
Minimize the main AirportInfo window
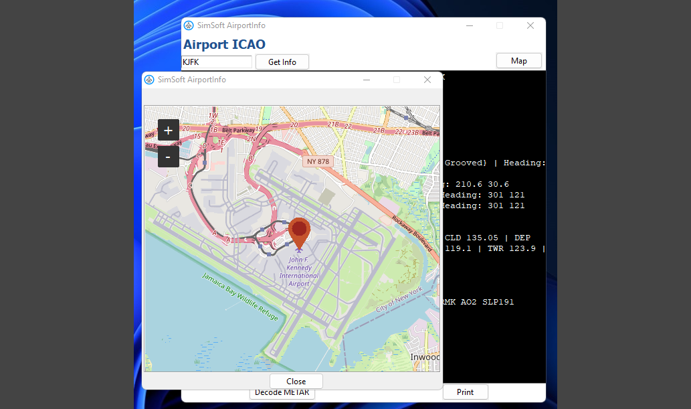point(470,25)
